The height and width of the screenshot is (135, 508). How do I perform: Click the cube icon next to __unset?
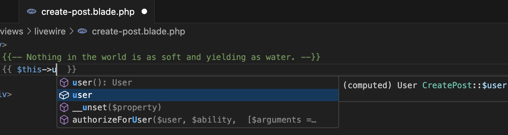[64, 107]
